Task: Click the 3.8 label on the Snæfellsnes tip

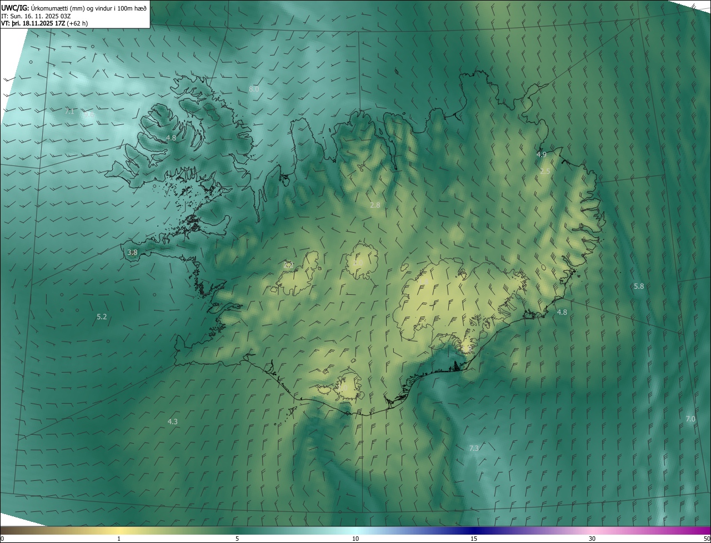Action: pyautogui.click(x=132, y=252)
